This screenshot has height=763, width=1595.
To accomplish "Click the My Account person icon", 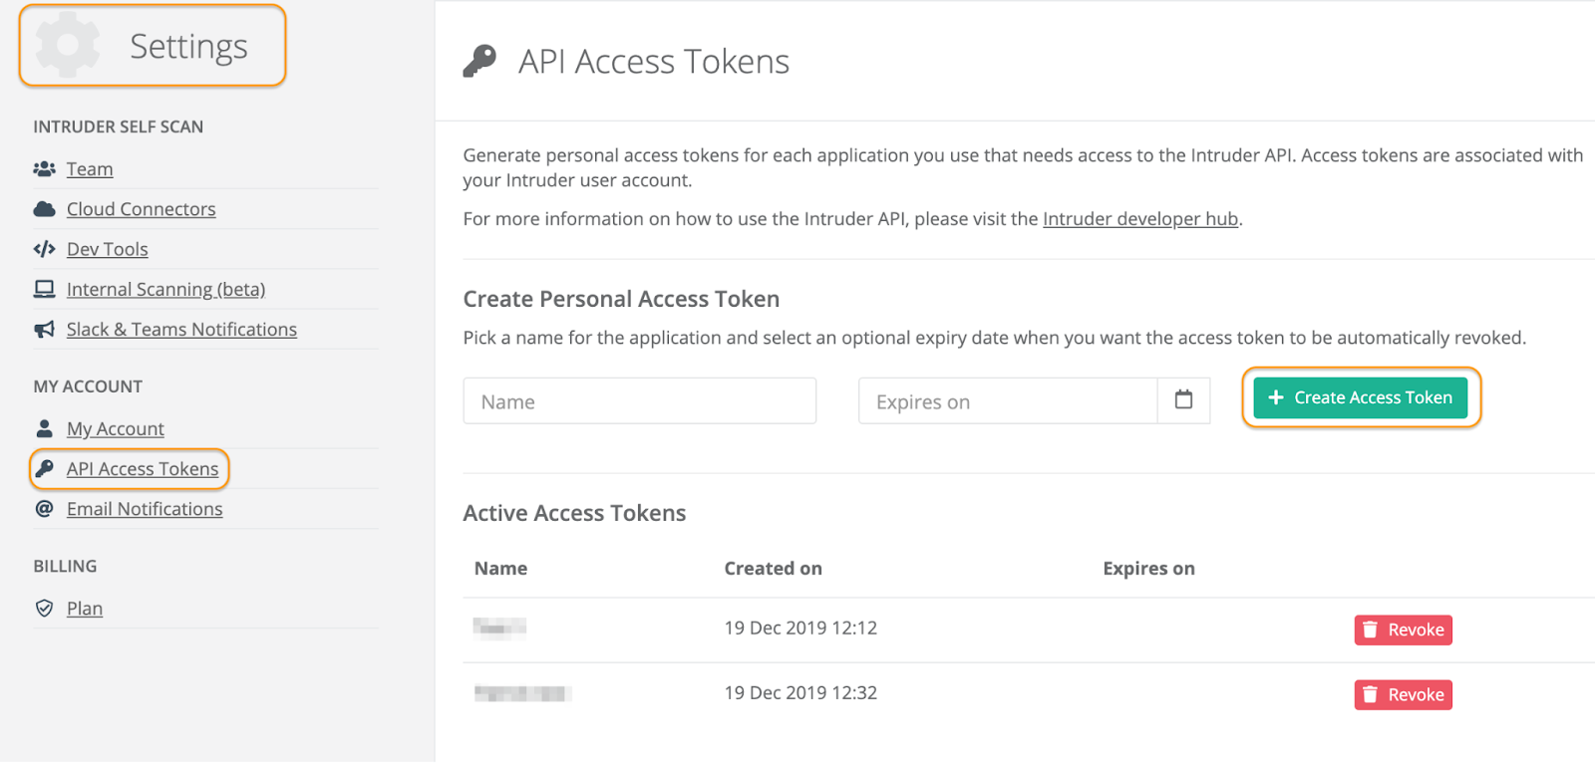I will pyautogui.click(x=44, y=429).
